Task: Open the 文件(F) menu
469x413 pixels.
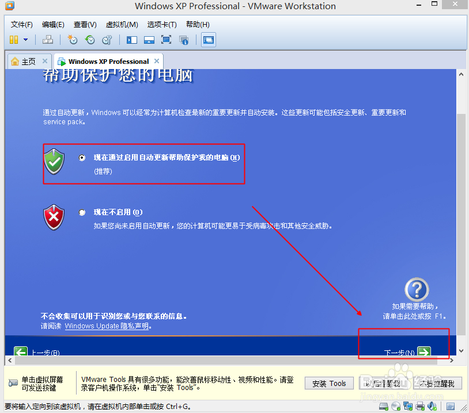Action: tap(21, 25)
